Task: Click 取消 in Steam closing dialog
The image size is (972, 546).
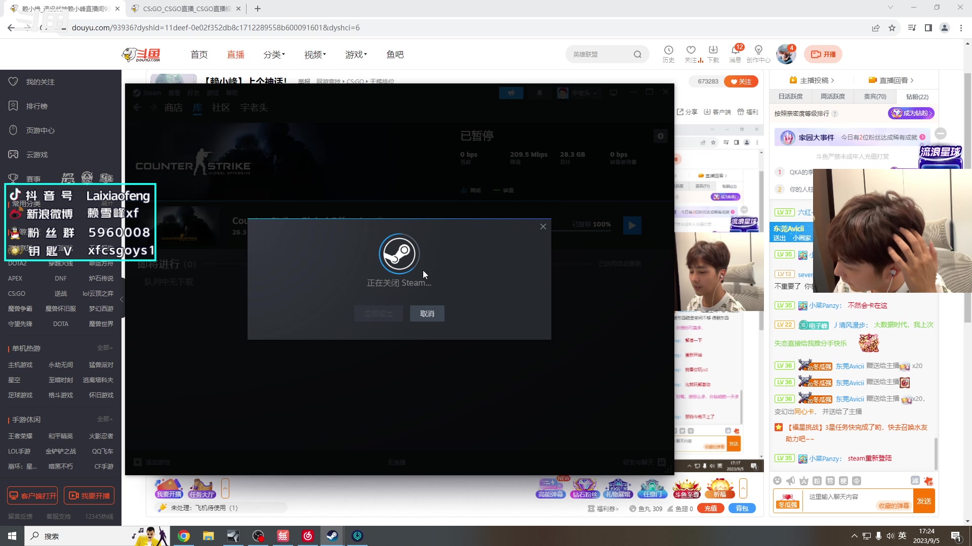Action: pos(427,313)
